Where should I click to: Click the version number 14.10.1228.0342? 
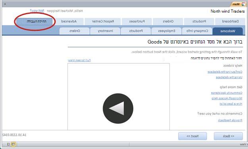pos(14,135)
